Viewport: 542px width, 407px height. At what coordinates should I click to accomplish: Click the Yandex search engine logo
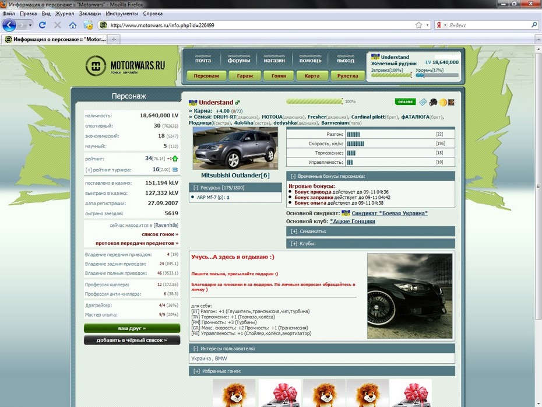[x=439, y=25]
